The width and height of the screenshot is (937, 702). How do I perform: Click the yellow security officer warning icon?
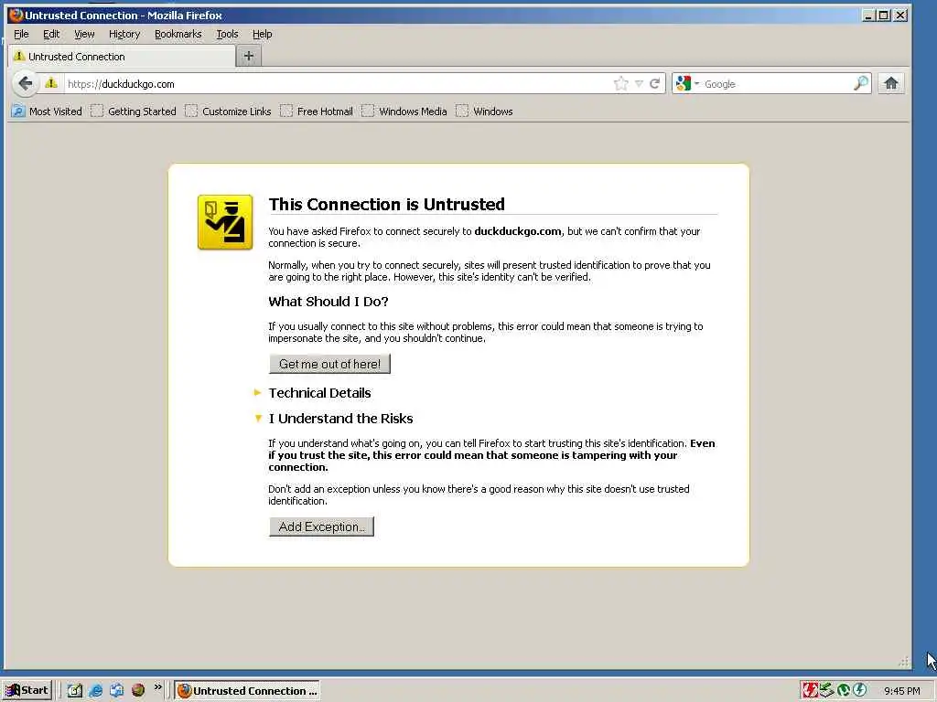point(225,222)
